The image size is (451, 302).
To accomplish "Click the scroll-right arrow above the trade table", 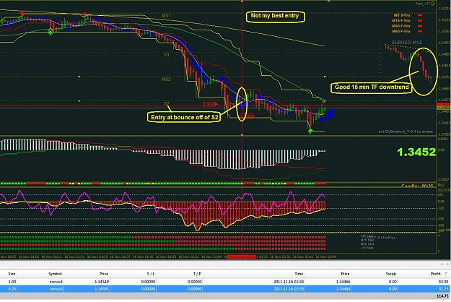I will 447,264.
